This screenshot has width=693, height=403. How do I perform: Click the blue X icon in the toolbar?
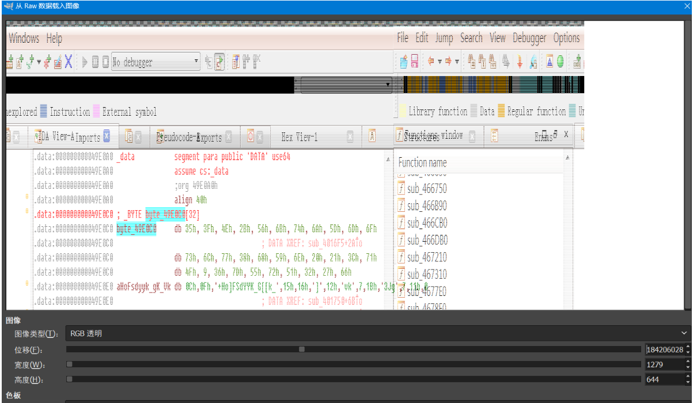pos(68,61)
